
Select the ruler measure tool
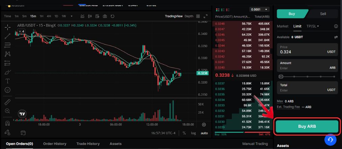coord(7,102)
